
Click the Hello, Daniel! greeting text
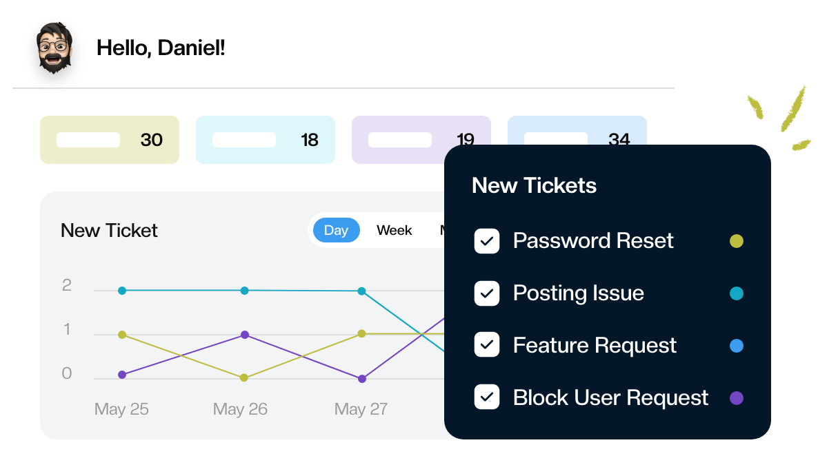[x=161, y=48]
